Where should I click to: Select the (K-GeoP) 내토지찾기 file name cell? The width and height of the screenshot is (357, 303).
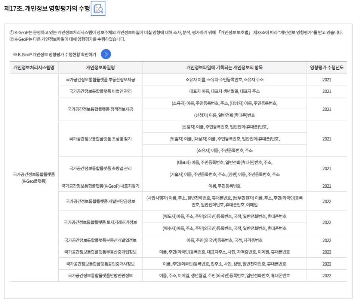click(100, 186)
